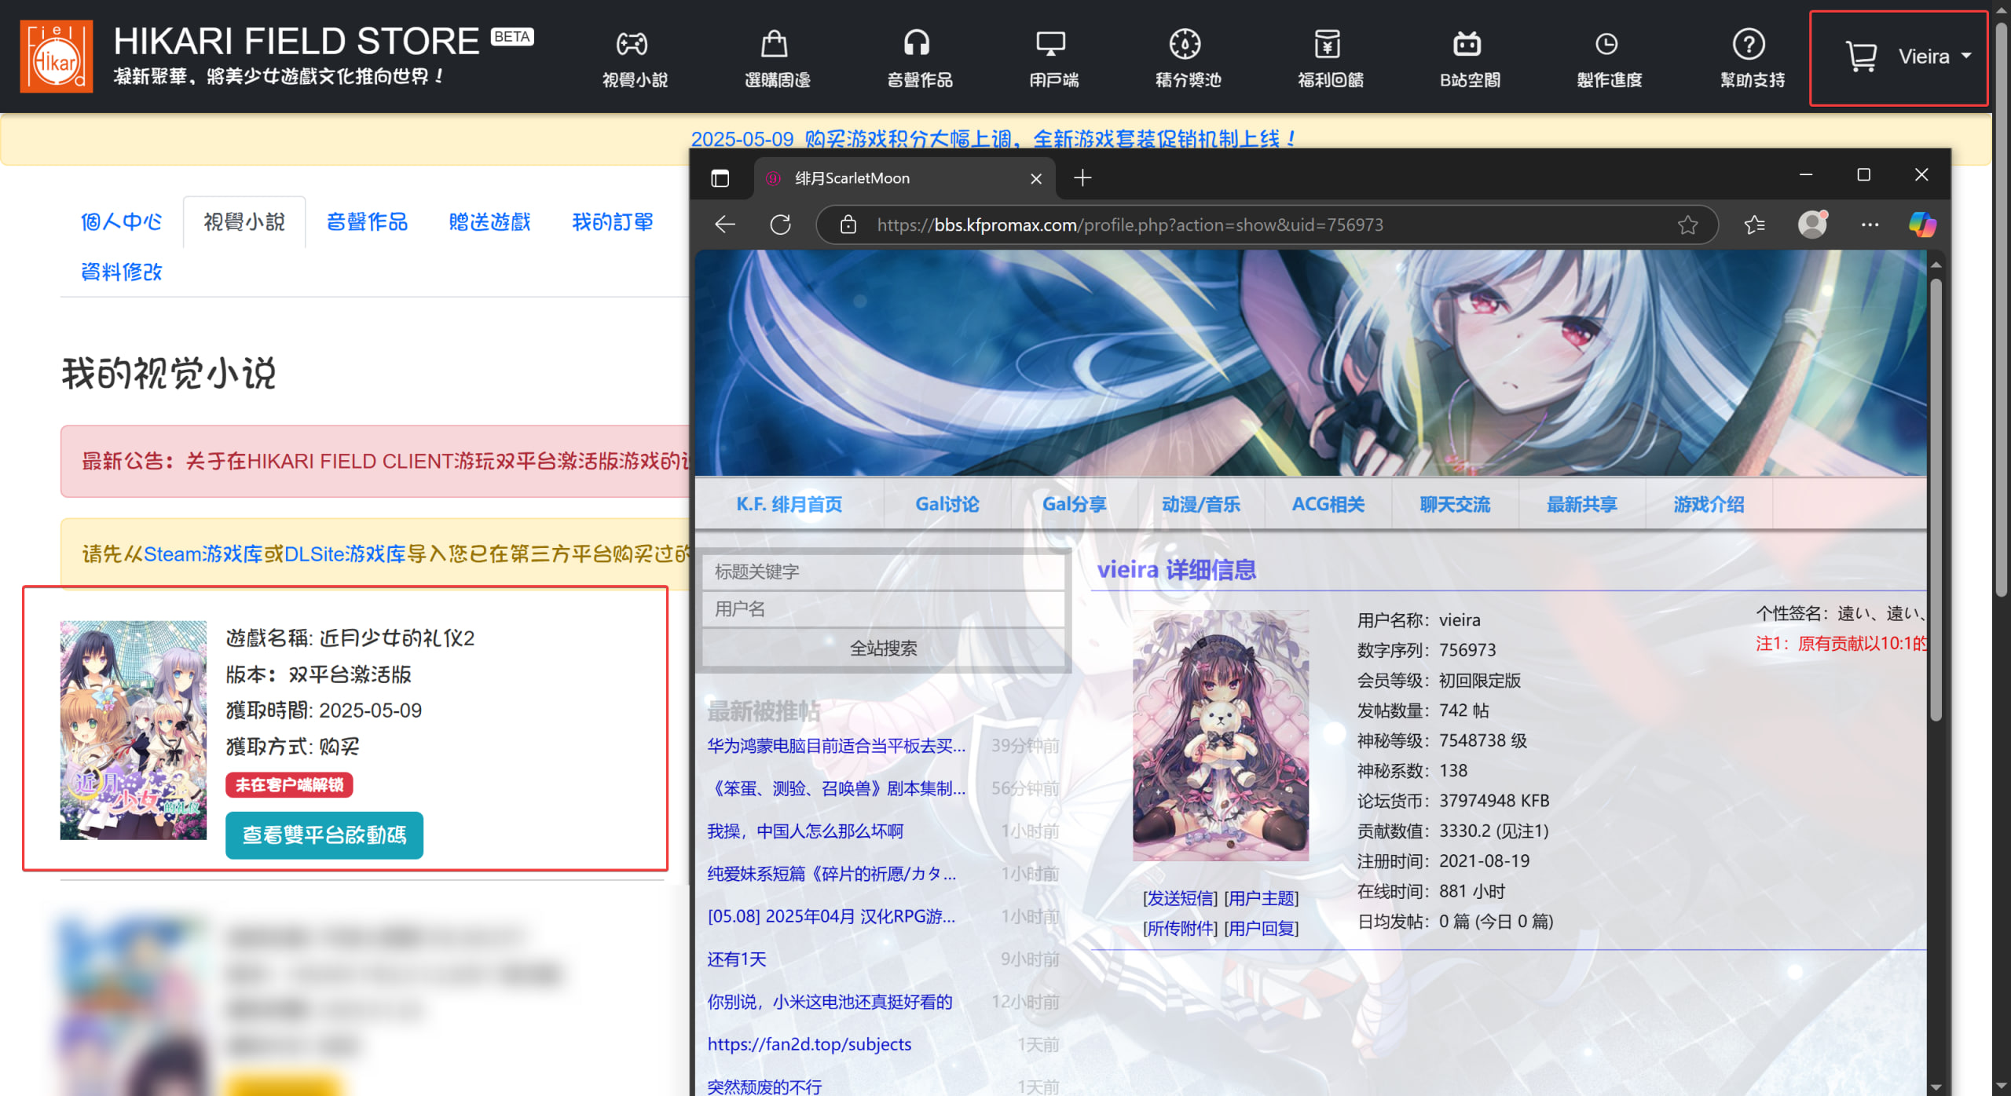Open 音聲作品 headphones icon
The height and width of the screenshot is (1096, 2011).
917,44
